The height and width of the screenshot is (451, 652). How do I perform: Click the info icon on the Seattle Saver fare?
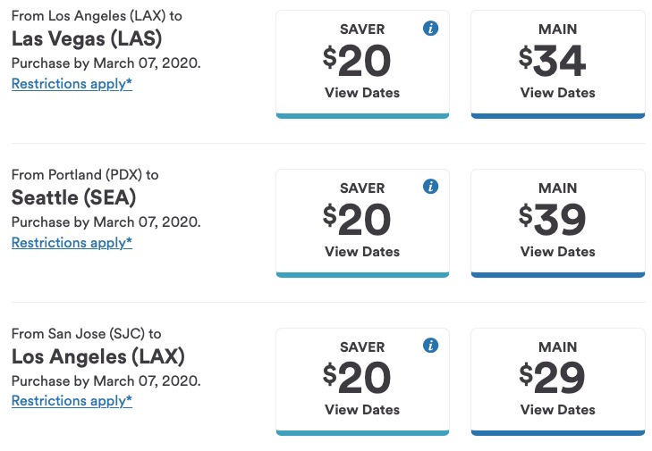[430, 187]
